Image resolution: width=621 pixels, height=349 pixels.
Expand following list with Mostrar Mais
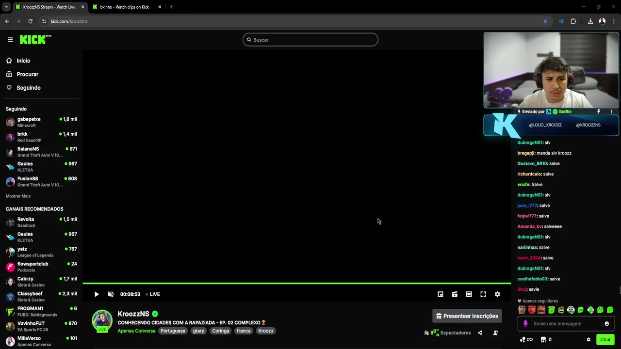[18, 196]
